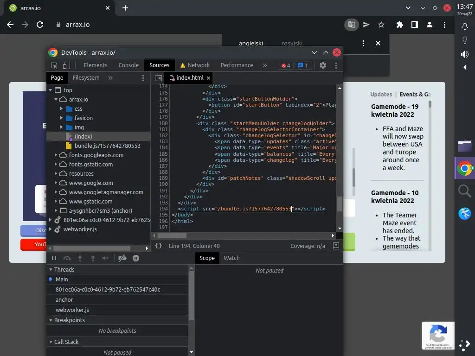Viewport: 475px width, 356px height.
Task: Click the step debugger icon
Action: [x=105, y=258]
